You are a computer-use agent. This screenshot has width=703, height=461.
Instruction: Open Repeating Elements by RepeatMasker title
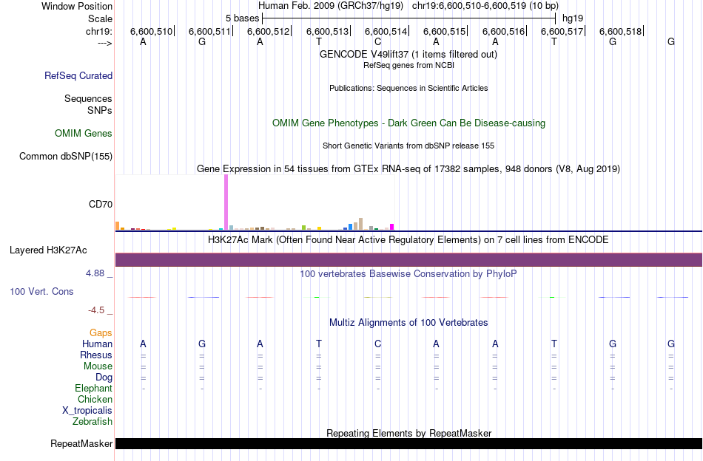(408, 433)
